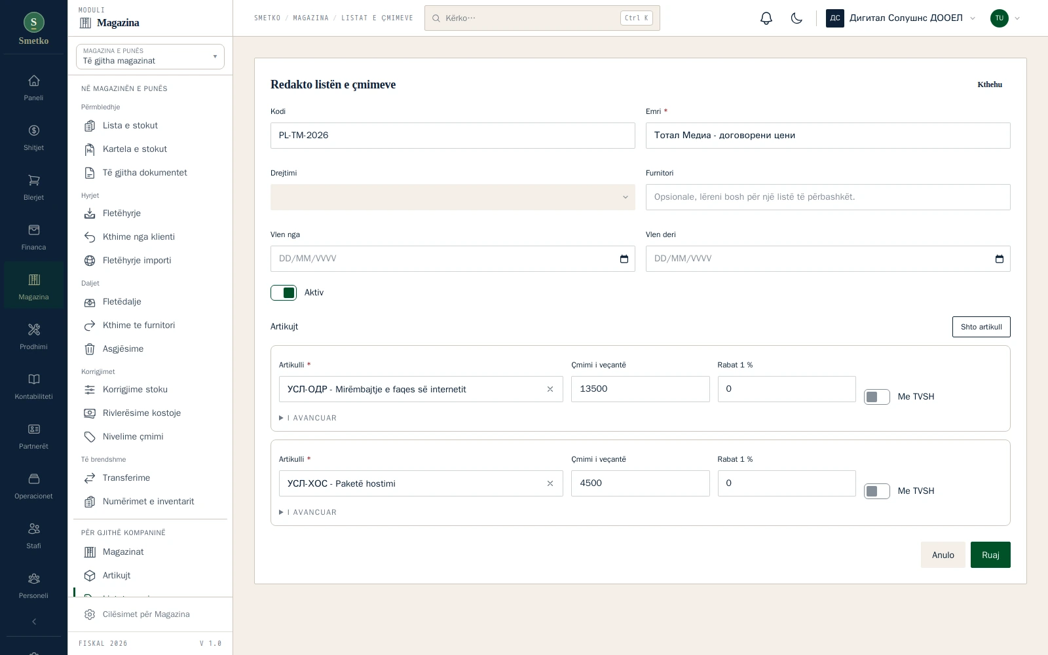Focus the Kërko search box
Viewport: 1048px width, 655px height.
[542, 18]
